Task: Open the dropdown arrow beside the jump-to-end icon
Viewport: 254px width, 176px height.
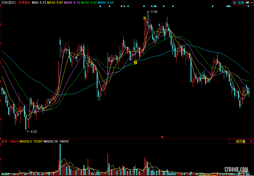Action: (252, 3)
